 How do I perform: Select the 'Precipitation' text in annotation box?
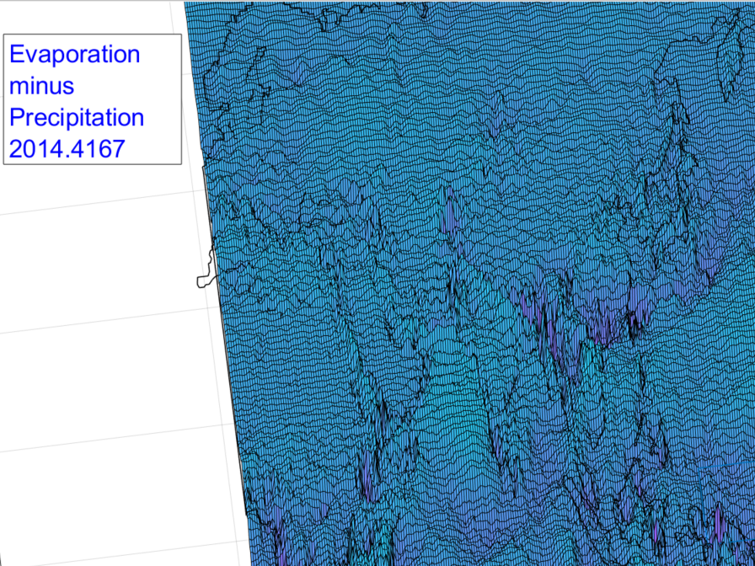click(77, 117)
